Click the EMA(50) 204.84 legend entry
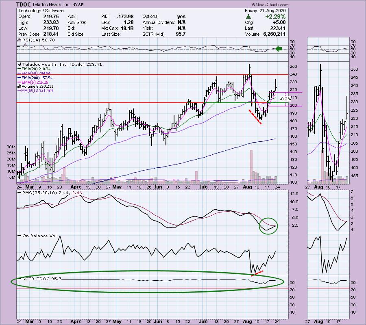Image resolution: width=366 pixels, height=325 pixels. click(x=36, y=74)
